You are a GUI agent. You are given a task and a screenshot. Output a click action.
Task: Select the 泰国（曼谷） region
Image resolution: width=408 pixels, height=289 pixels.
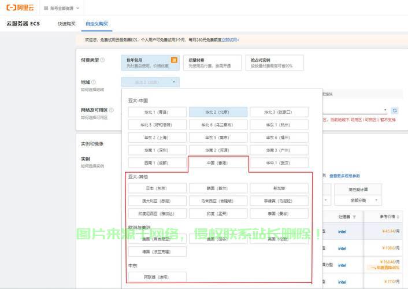pyautogui.click(x=279, y=214)
